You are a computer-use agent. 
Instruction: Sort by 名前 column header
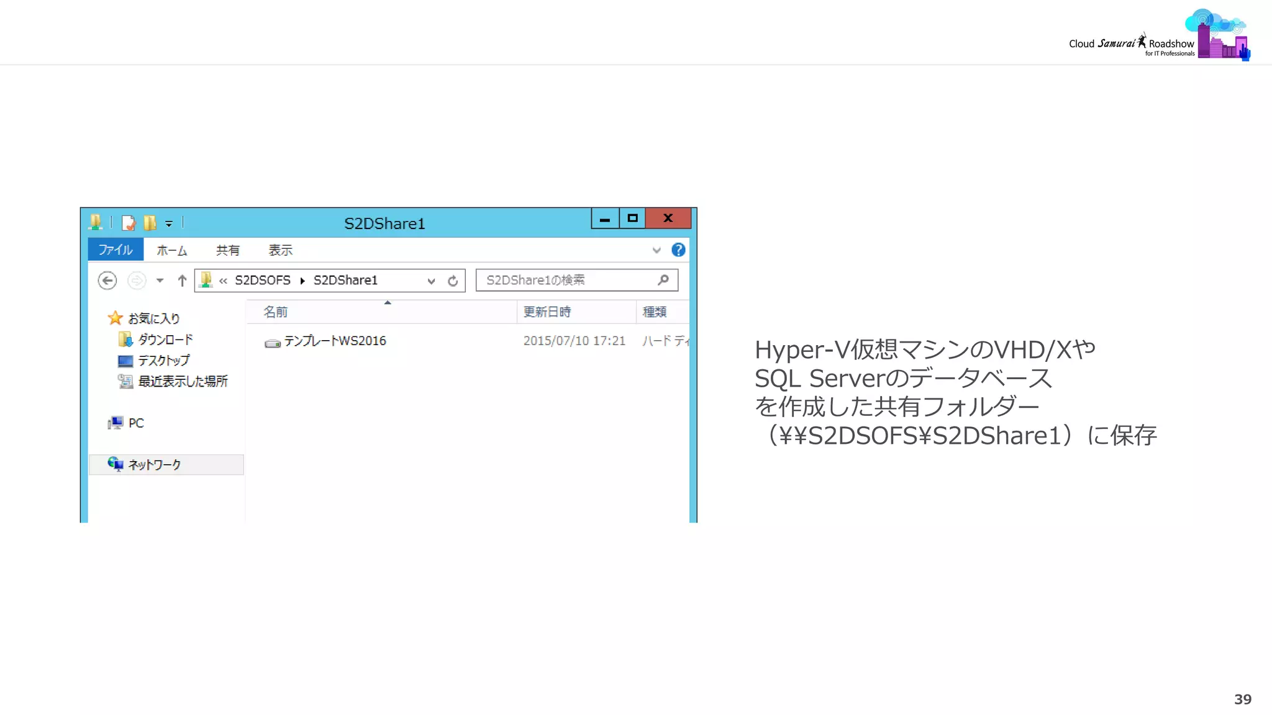click(x=381, y=312)
